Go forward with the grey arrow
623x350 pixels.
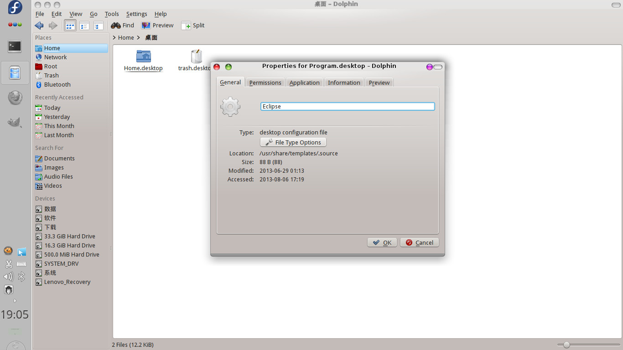[53, 26]
